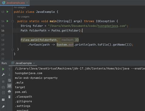
Task: Open the JavaExample.java editor tab
Action: tap(15, 3)
